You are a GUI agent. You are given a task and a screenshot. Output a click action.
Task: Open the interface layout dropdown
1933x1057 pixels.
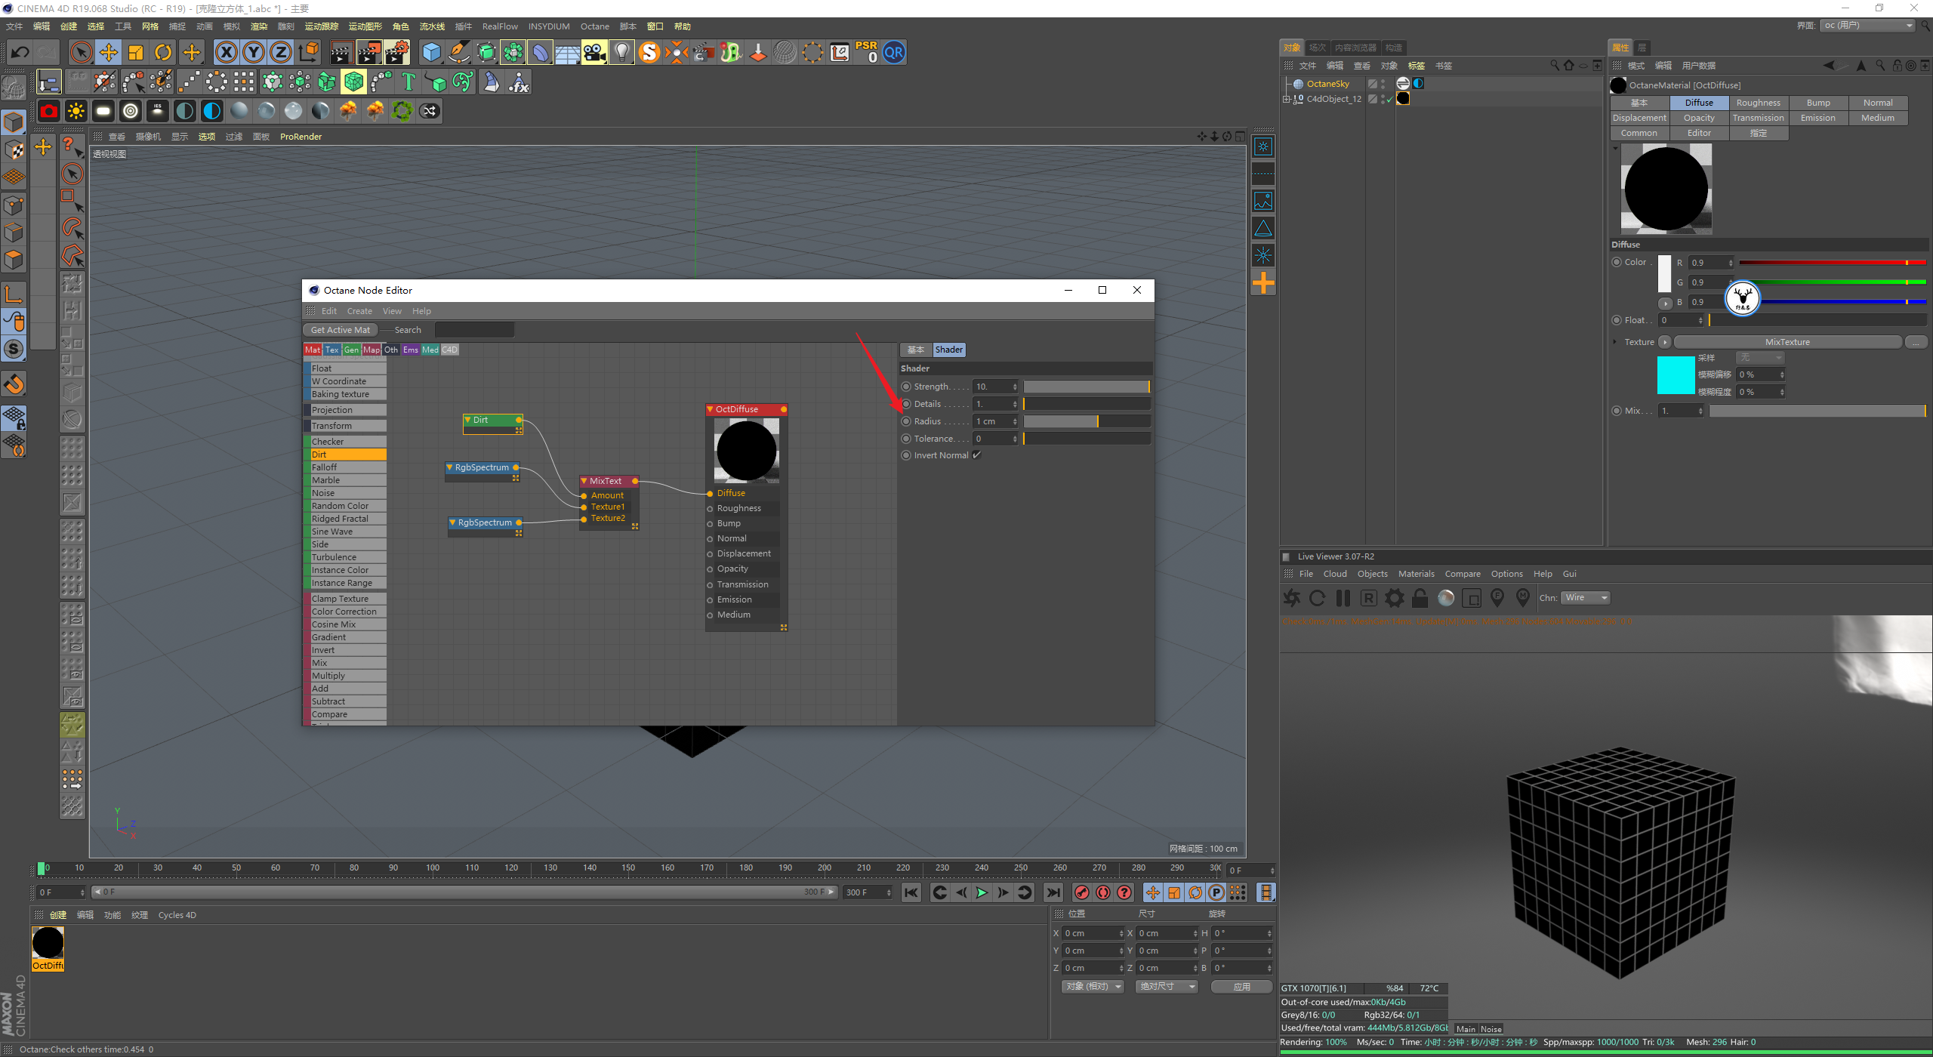tap(1867, 26)
